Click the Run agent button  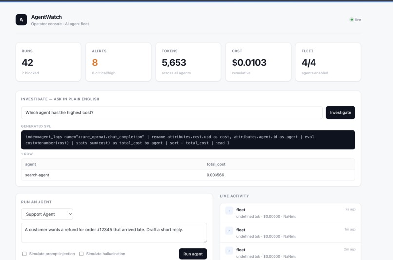[x=193, y=254]
